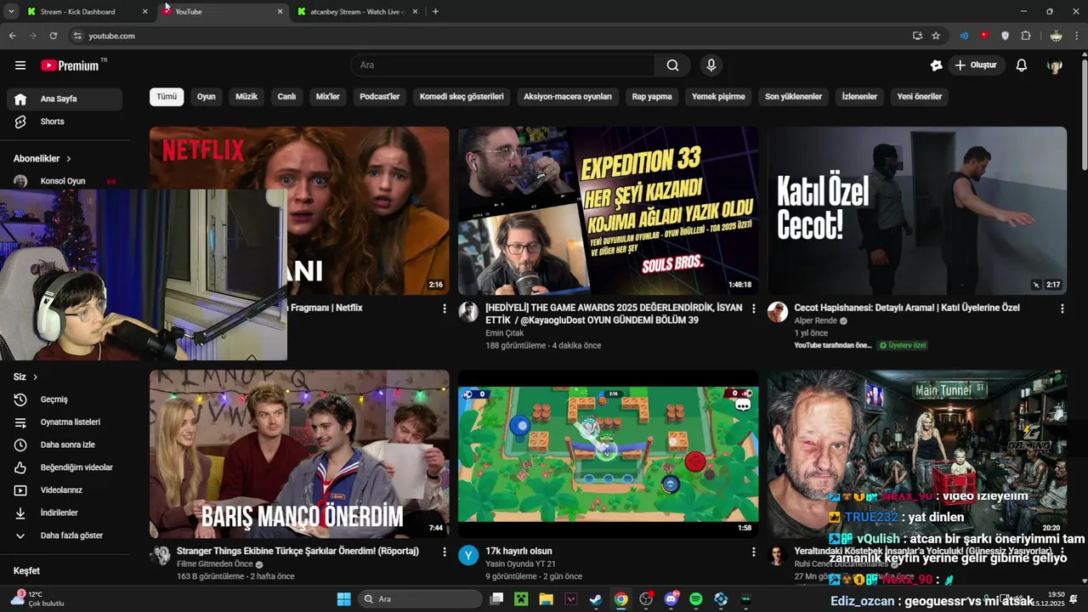1088x612 pixels.
Task: Open The Game Awards 2025 video thumbnail
Action: click(x=608, y=211)
